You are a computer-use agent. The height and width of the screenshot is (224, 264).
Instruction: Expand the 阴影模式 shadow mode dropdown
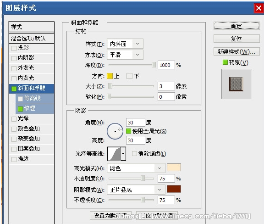pos(136,190)
